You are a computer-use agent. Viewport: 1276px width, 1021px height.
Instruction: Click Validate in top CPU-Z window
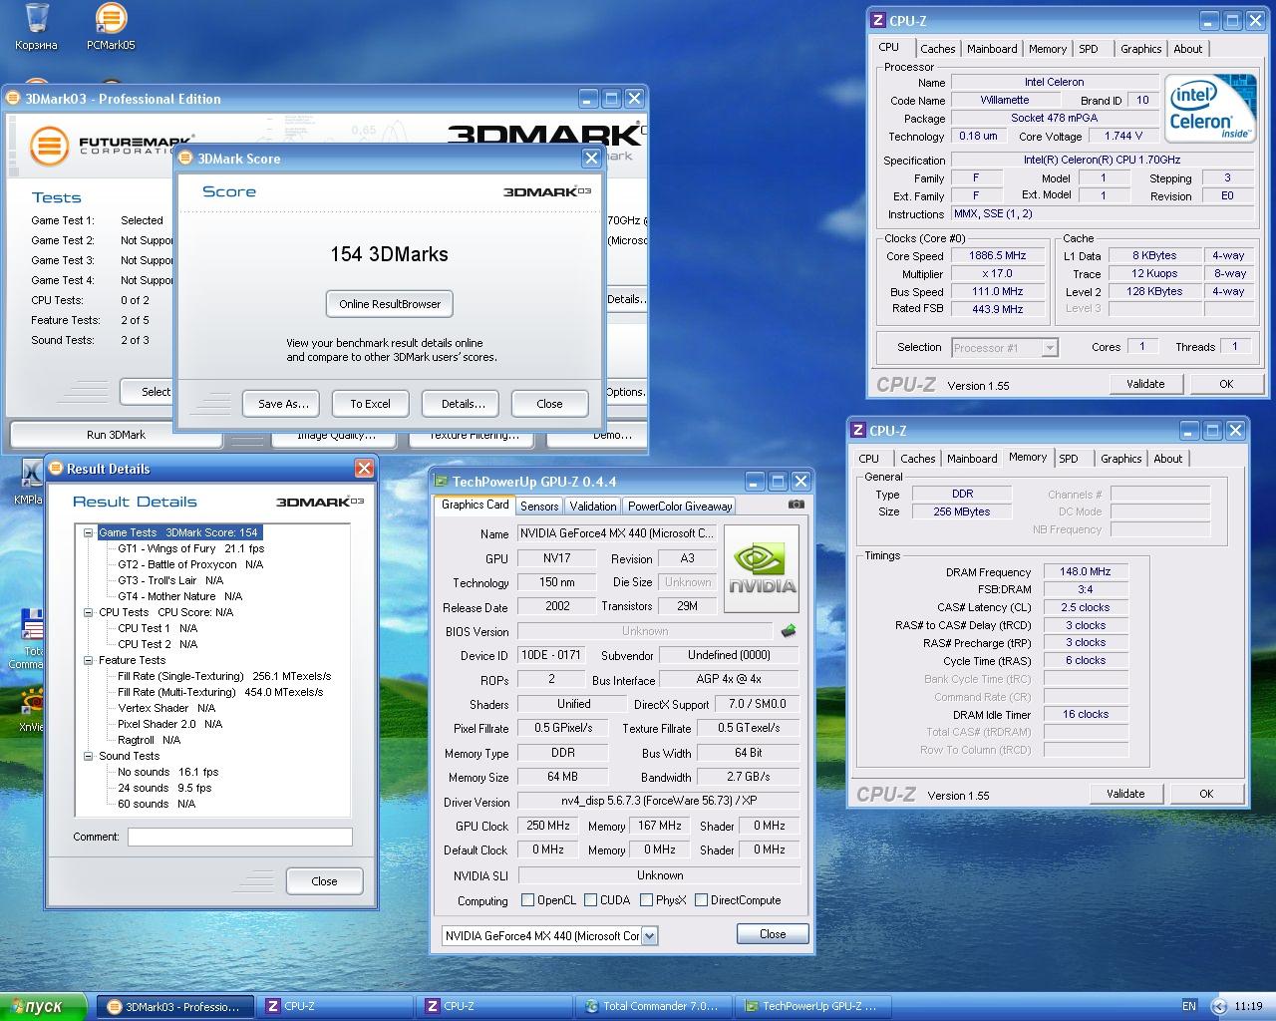click(1145, 384)
